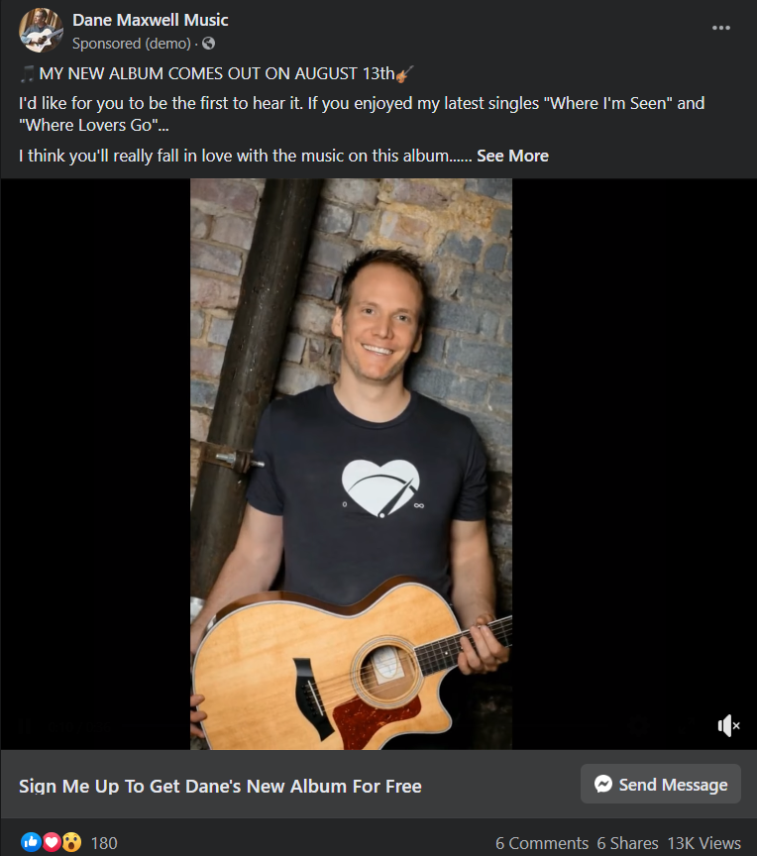Click the yellow Wow reaction emoji
Viewport: 757px width, 856px height.
71,842
